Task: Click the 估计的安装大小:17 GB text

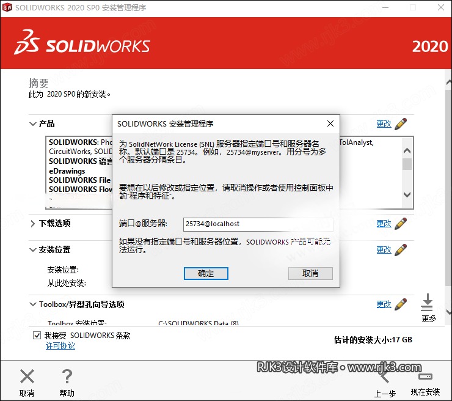Action: pos(373,340)
